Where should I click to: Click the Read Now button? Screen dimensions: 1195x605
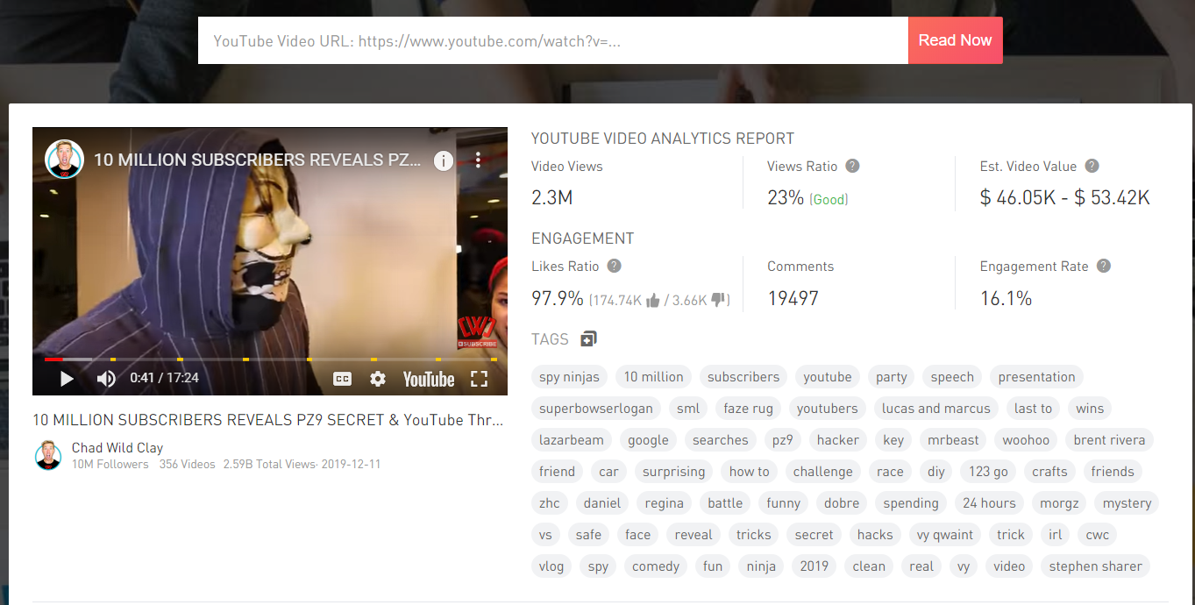955,40
